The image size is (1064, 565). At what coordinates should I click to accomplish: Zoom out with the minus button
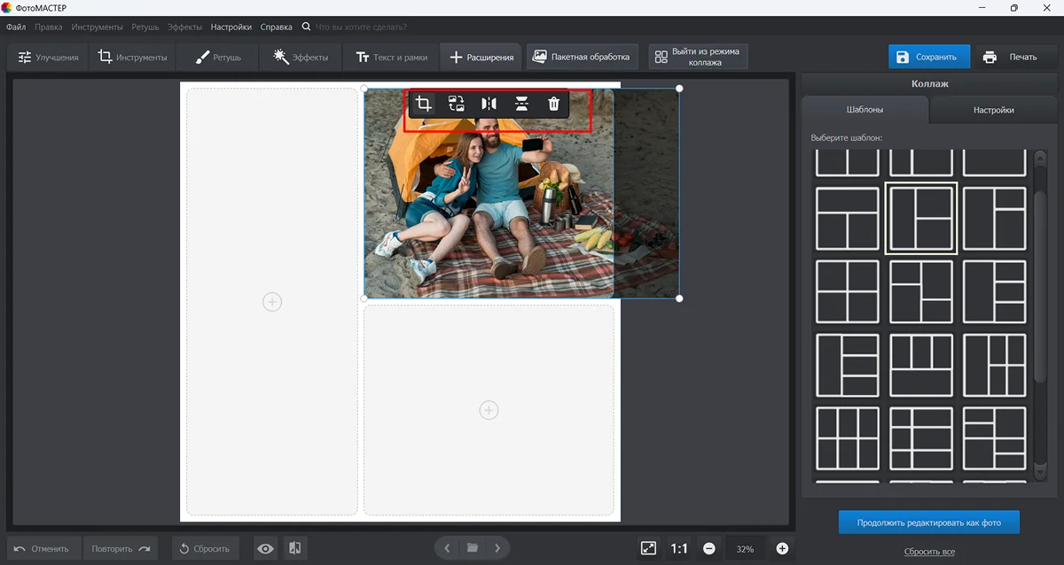709,549
